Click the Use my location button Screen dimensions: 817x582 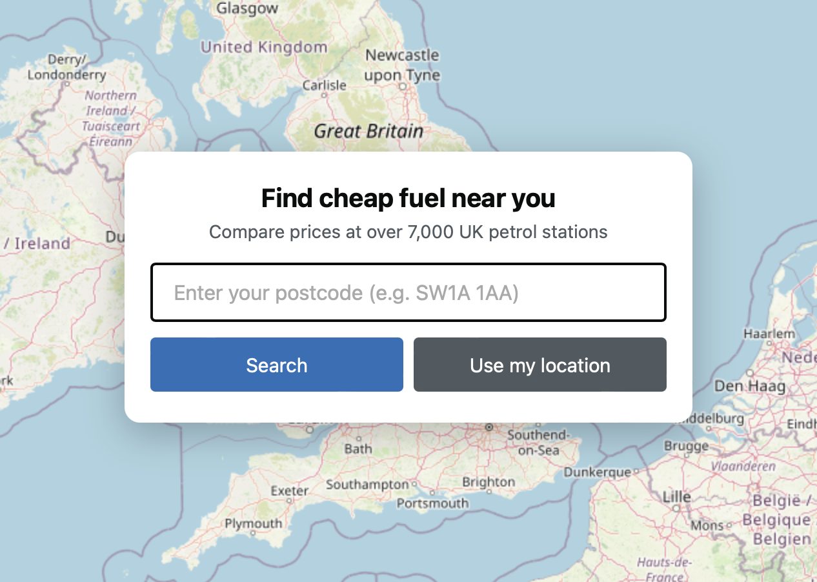coord(540,365)
